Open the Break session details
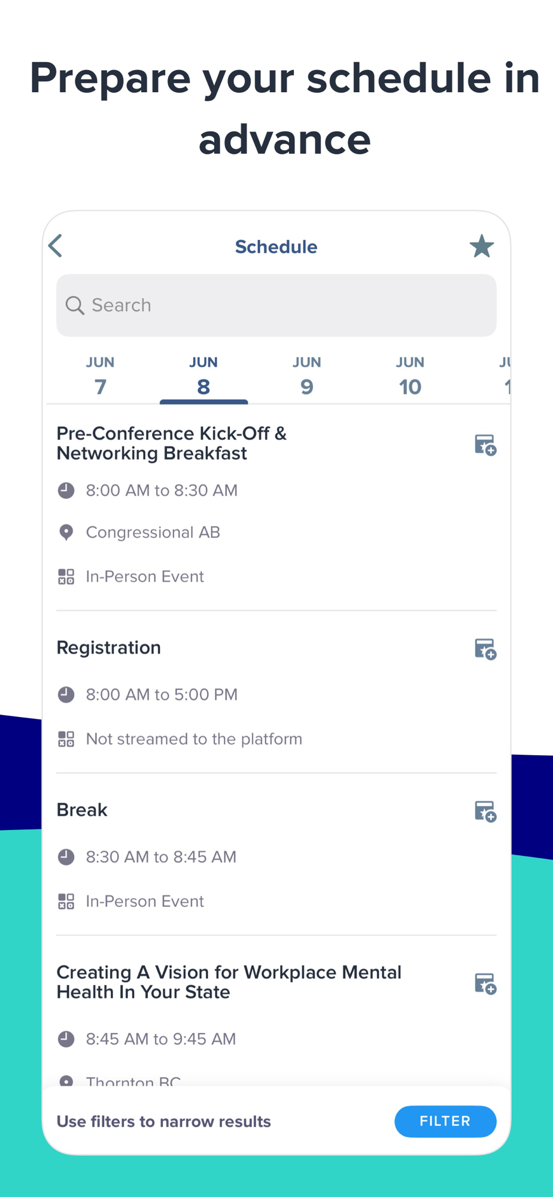The image size is (553, 1197). 82,810
